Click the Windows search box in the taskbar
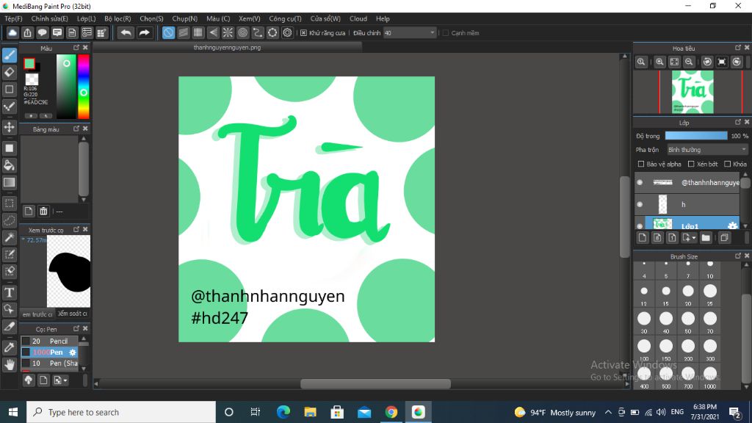This screenshot has width=752, height=423. tap(121, 412)
